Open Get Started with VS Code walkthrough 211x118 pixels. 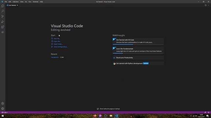pyautogui.click(x=138, y=41)
